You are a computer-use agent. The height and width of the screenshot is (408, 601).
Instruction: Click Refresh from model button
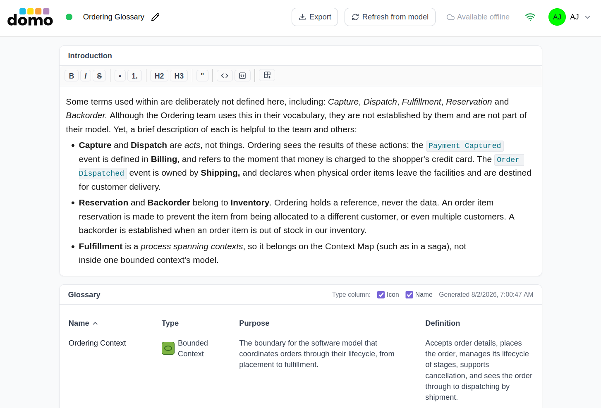coord(390,17)
